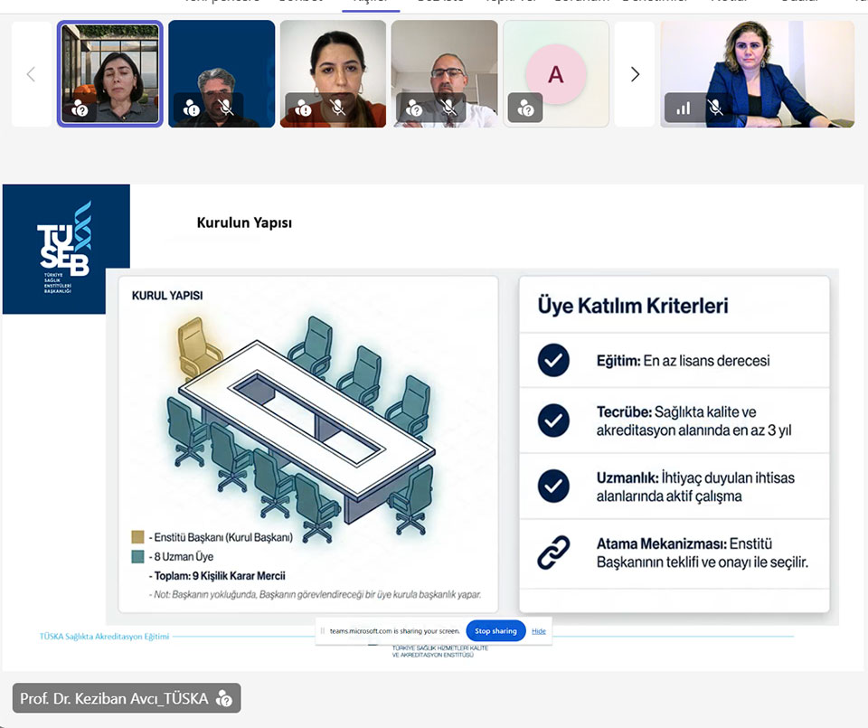
Task: Click the muted microphone icon on the blue-blazer woman's tile
Action: tap(715, 109)
